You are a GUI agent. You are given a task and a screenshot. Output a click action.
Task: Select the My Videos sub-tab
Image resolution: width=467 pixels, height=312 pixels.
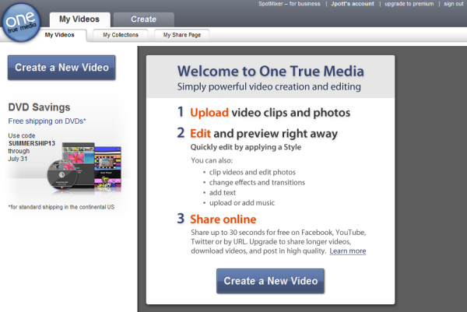pyautogui.click(x=60, y=35)
